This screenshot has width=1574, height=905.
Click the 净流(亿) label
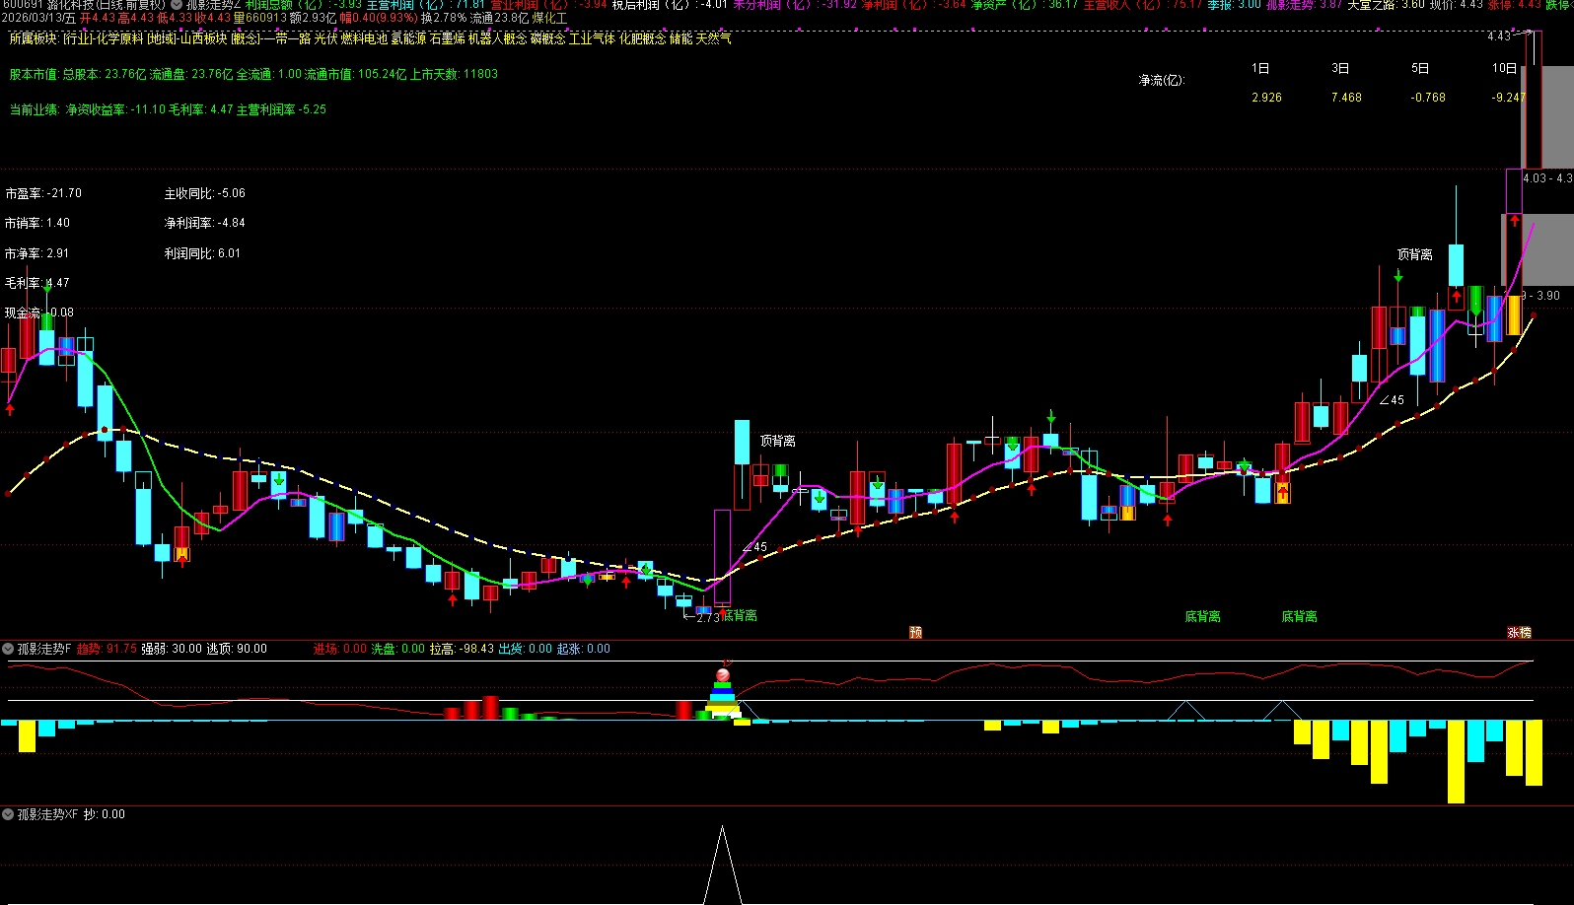(x=1162, y=80)
